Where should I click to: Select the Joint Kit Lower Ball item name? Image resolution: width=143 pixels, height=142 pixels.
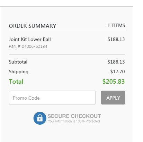click(30, 39)
